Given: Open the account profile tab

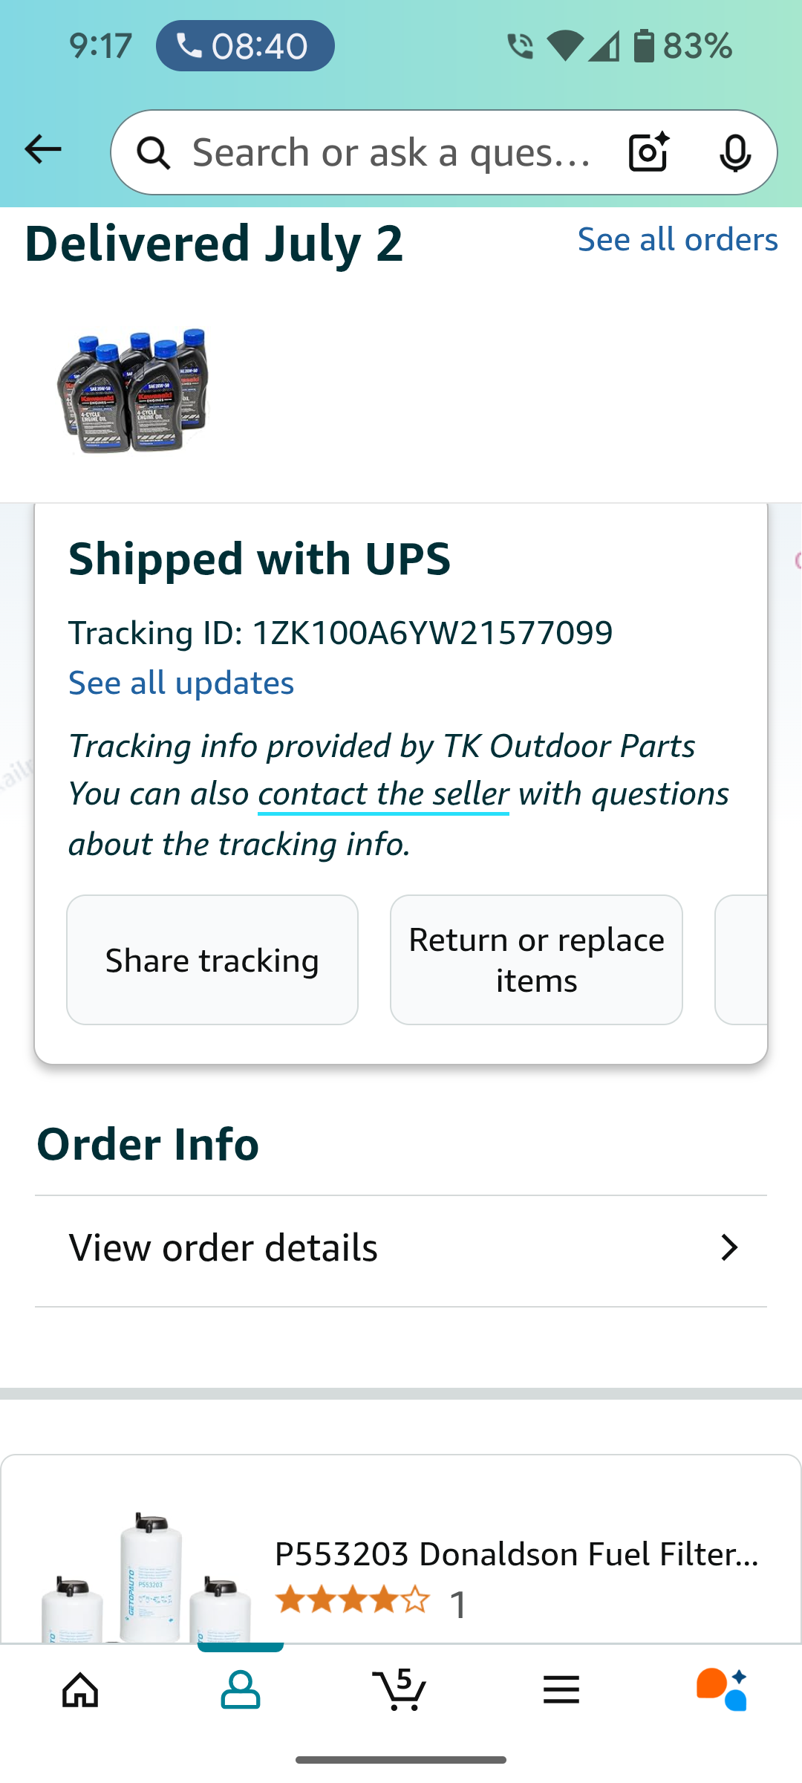Looking at the screenshot, I should point(241,1690).
